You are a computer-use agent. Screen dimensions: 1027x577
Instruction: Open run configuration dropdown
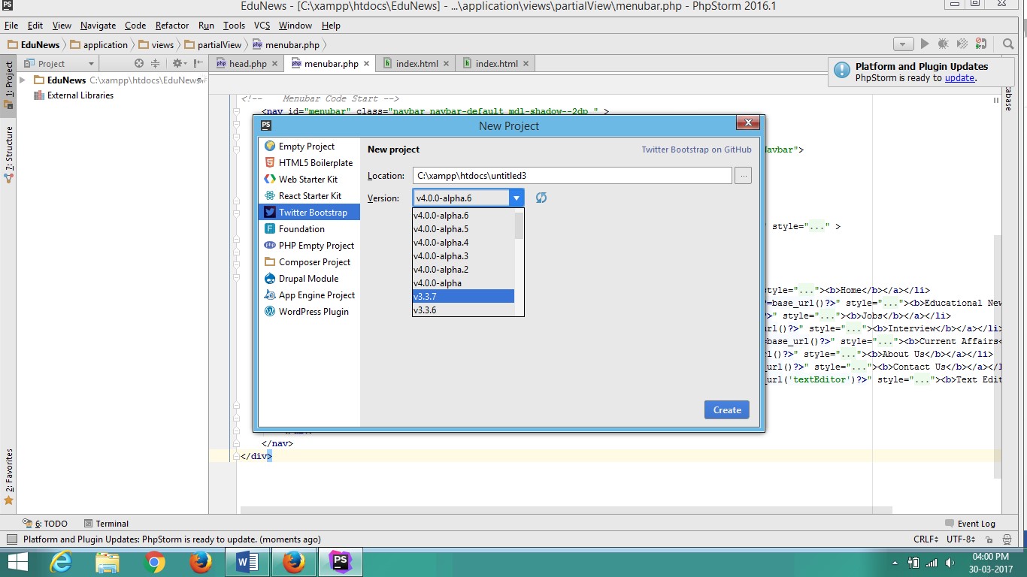pos(904,44)
